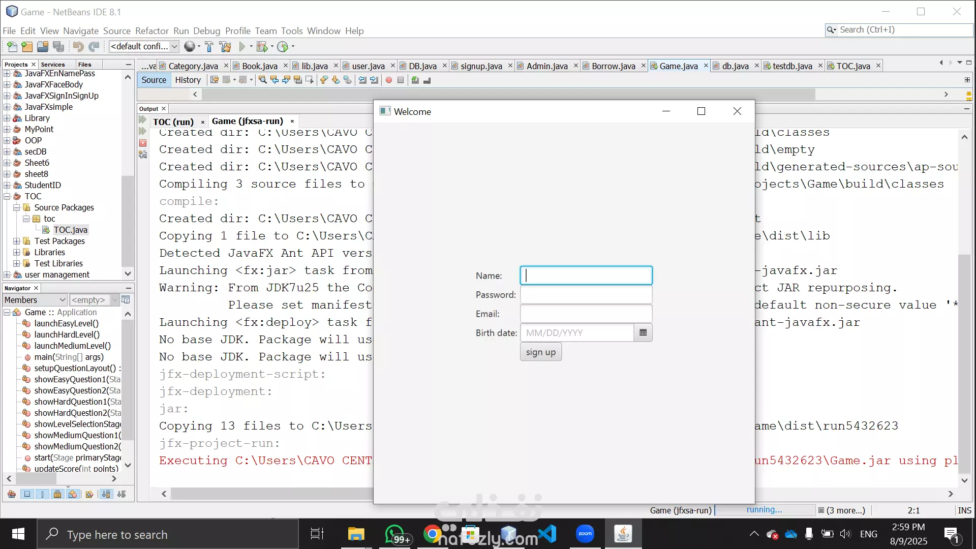Open the Debug menu

(x=206, y=31)
